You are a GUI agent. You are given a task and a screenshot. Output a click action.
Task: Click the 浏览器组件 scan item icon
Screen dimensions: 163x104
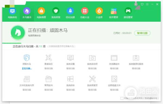pyautogui.click(x=114, y=58)
